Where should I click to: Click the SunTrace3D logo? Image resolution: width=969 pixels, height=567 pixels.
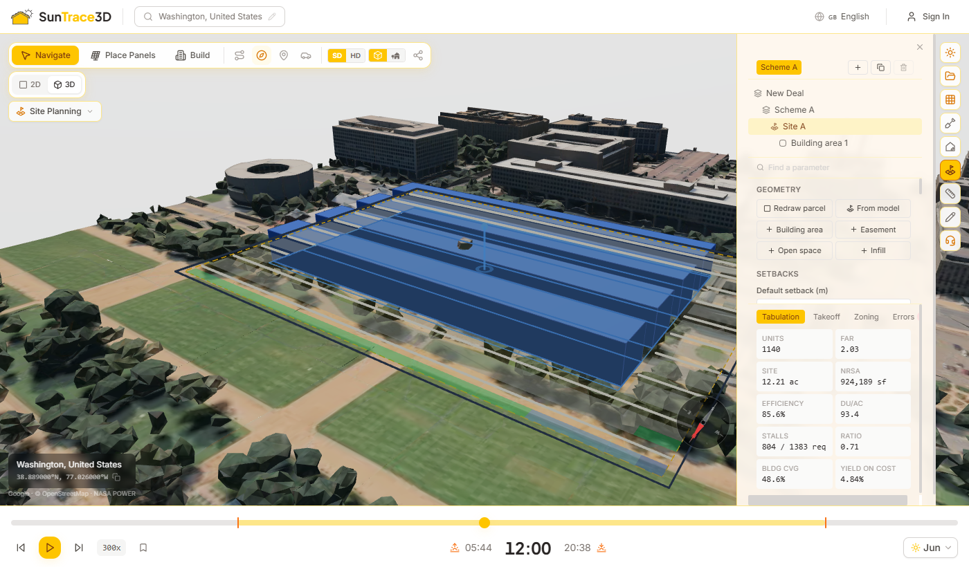pyautogui.click(x=62, y=17)
